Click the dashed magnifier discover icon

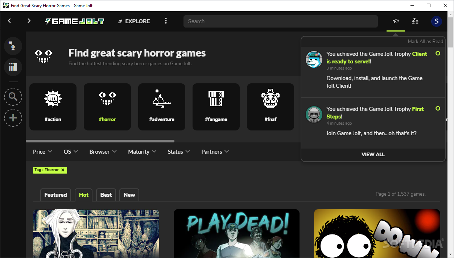(13, 97)
